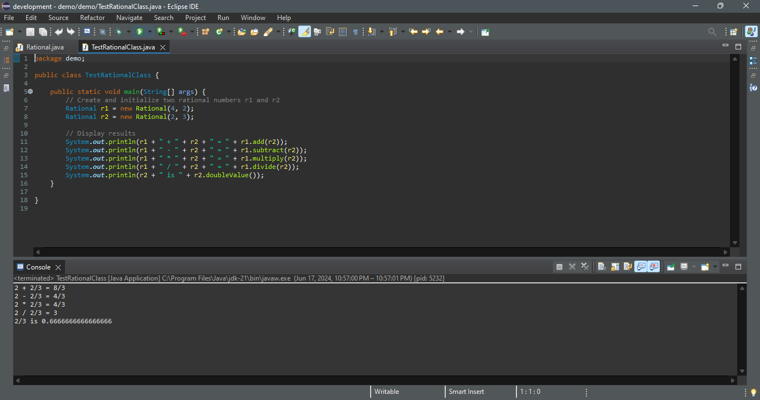Expand Open Console dropdown arrow
The width and height of the screenshot is (760, 400).
[x=715, y=267]
